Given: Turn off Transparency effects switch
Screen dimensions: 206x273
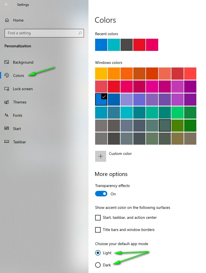Looking at the screenshot, I should tap(101, 194).
